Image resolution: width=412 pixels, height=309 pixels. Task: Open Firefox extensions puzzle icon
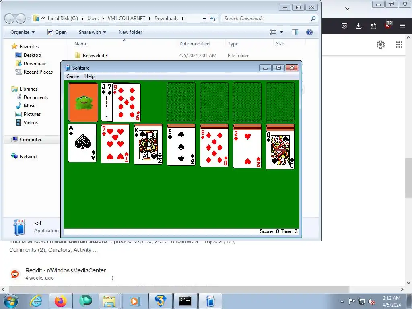(x=373, y=26)
